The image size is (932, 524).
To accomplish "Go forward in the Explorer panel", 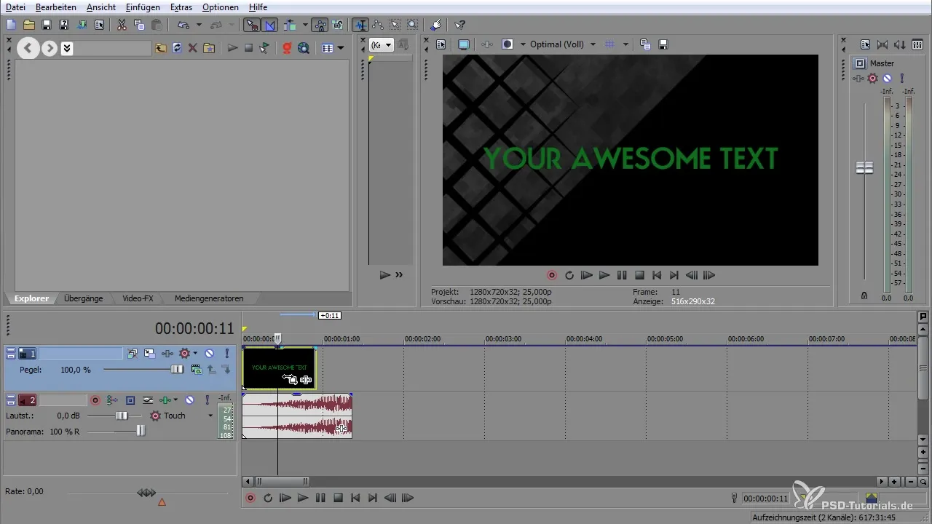I will [49, 48].
